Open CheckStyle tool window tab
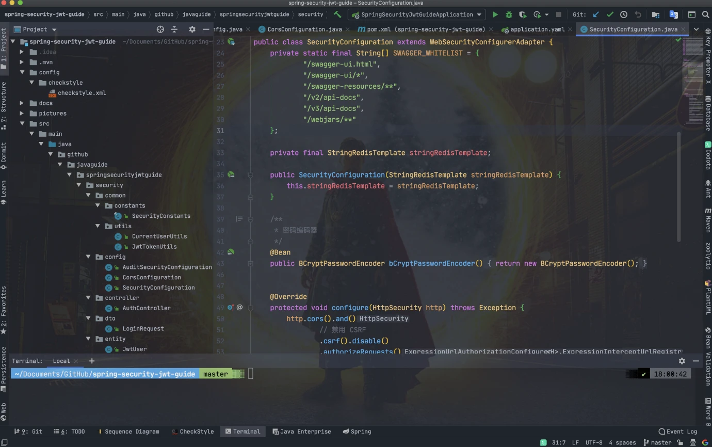 click(x=192, y=432)
